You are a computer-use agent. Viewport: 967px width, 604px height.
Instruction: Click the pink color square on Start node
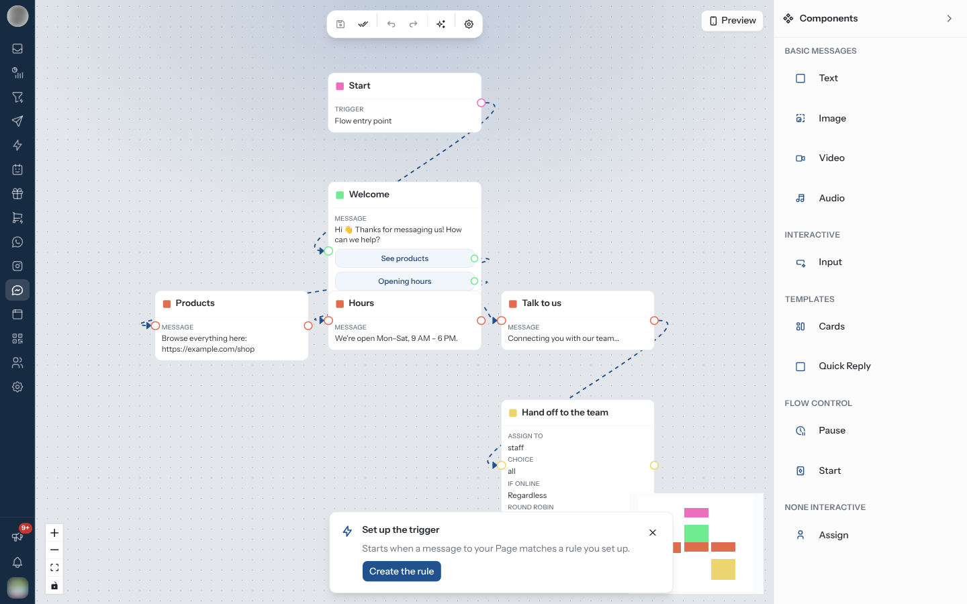click(x=340, y=86)
